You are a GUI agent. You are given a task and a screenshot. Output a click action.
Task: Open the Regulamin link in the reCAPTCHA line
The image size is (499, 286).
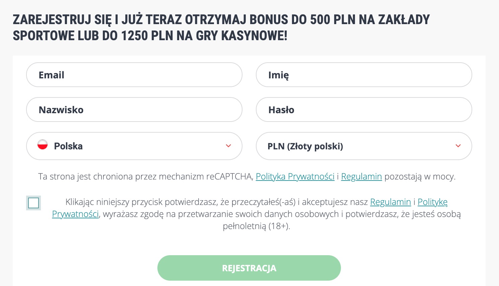pyautogui.click(x=361, y=176)
